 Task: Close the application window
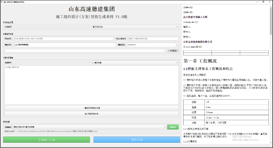click(270, 2)
